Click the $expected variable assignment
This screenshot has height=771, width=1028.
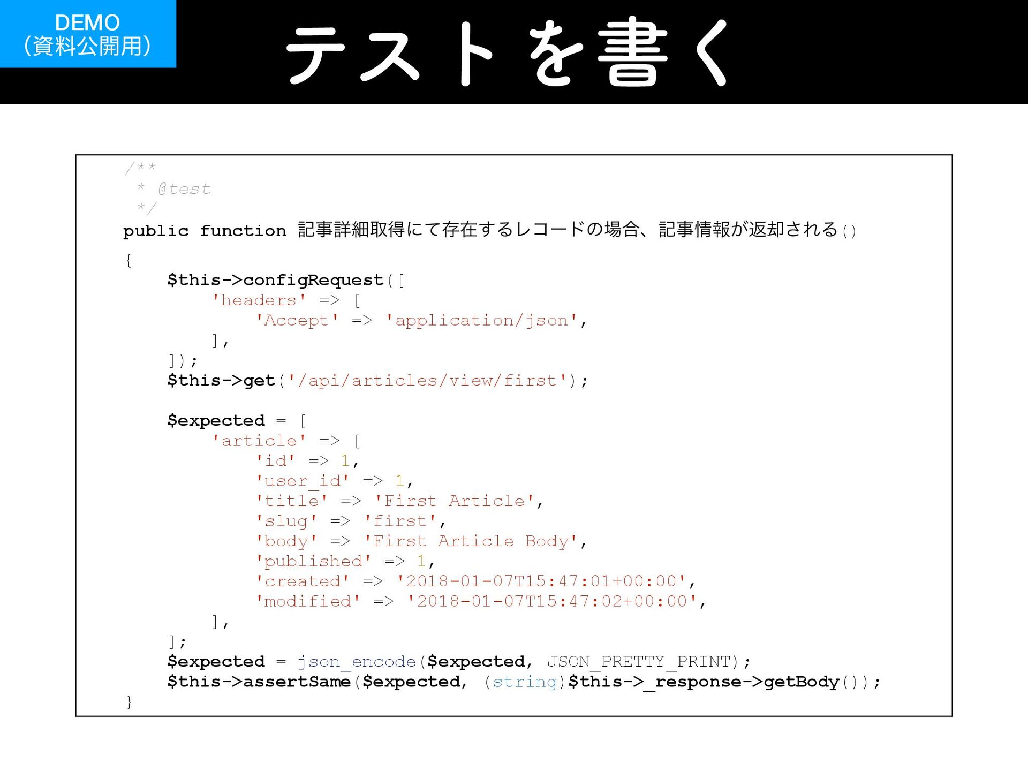click(216, 420)
